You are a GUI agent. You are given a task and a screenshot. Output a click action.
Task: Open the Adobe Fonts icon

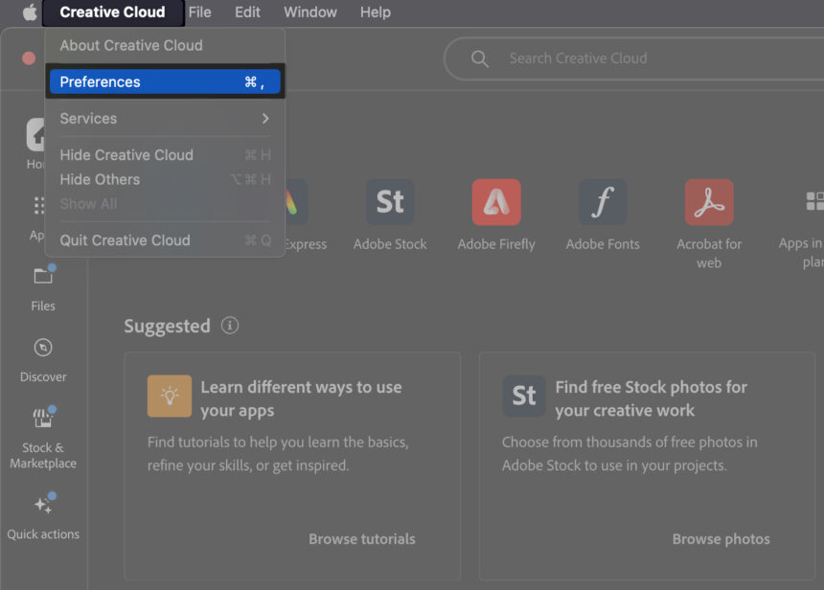click(x=603, y=203)
